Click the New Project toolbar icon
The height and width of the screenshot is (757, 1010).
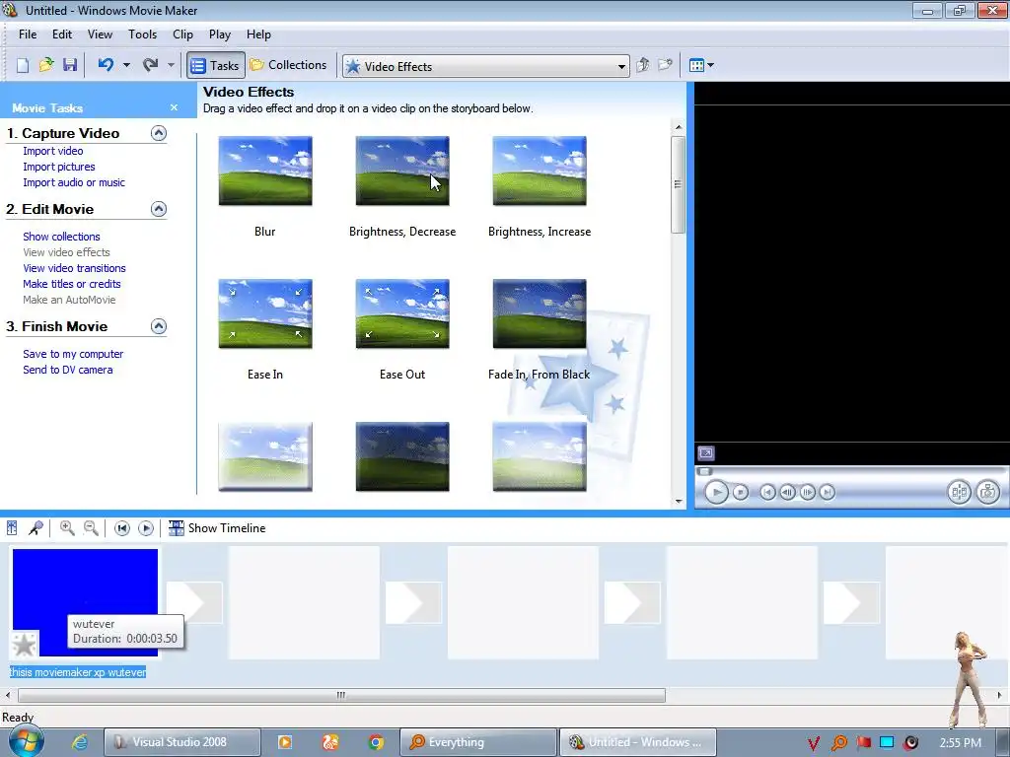[x=23, y=65]
